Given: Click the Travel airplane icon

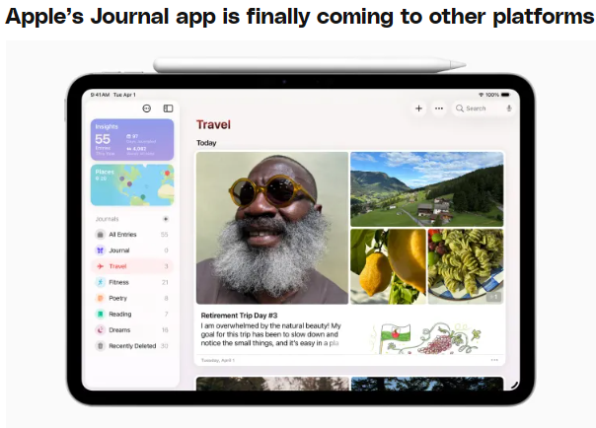Looking at the screenshot, I should click(x=100, y=266).
